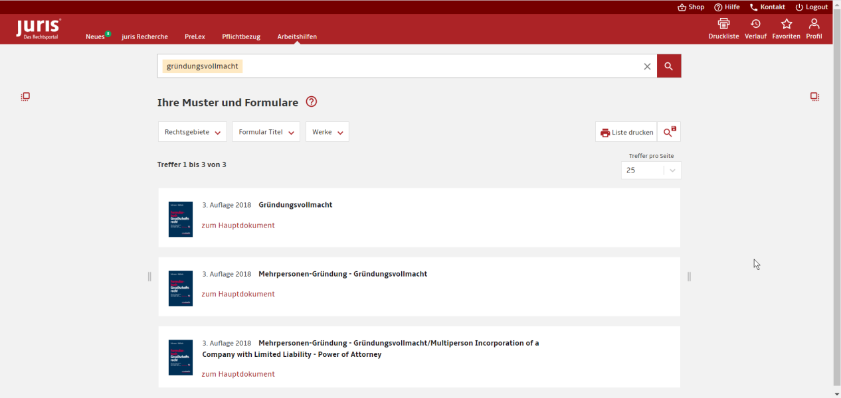The height and width of the screenshot is (398, 841).
Task: Click the Liste drucken button
Action: pos(626,132)
